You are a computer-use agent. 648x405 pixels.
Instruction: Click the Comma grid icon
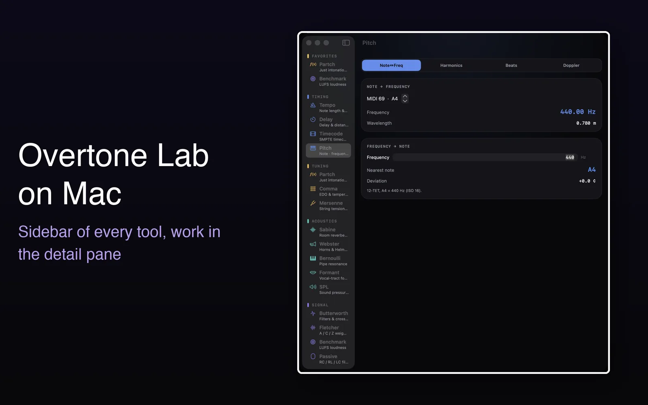[x=313, y=189]
